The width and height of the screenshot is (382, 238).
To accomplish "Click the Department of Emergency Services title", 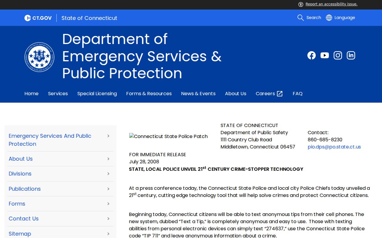I will coord(142,56).
